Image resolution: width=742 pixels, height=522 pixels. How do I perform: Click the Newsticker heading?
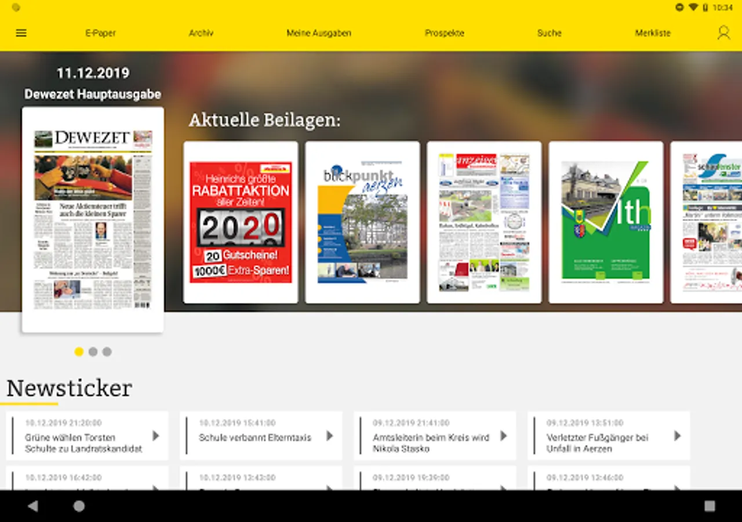click(69, 387)
